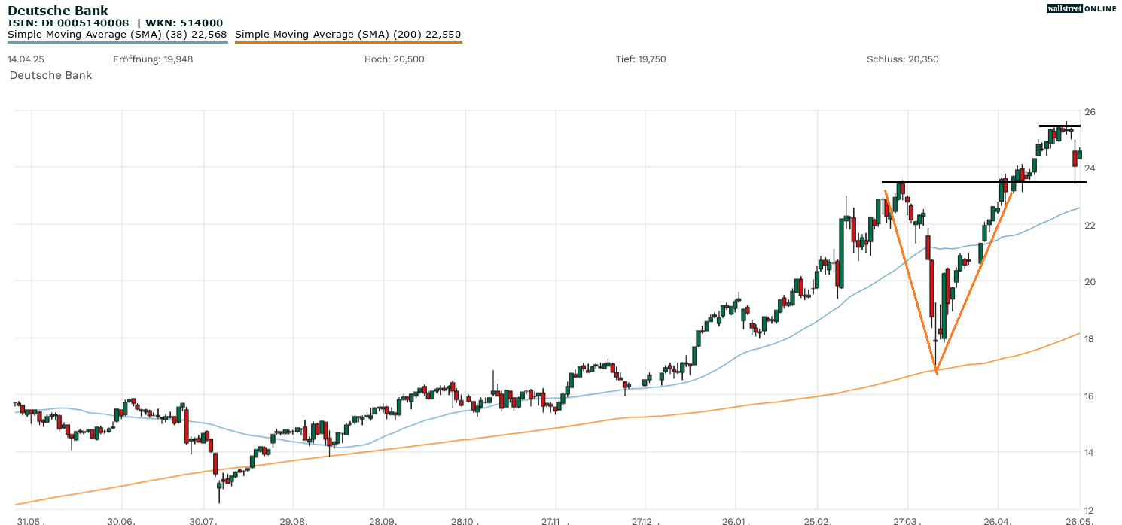
Task: Click the 26.05. date axis label
Action: 1080,521
